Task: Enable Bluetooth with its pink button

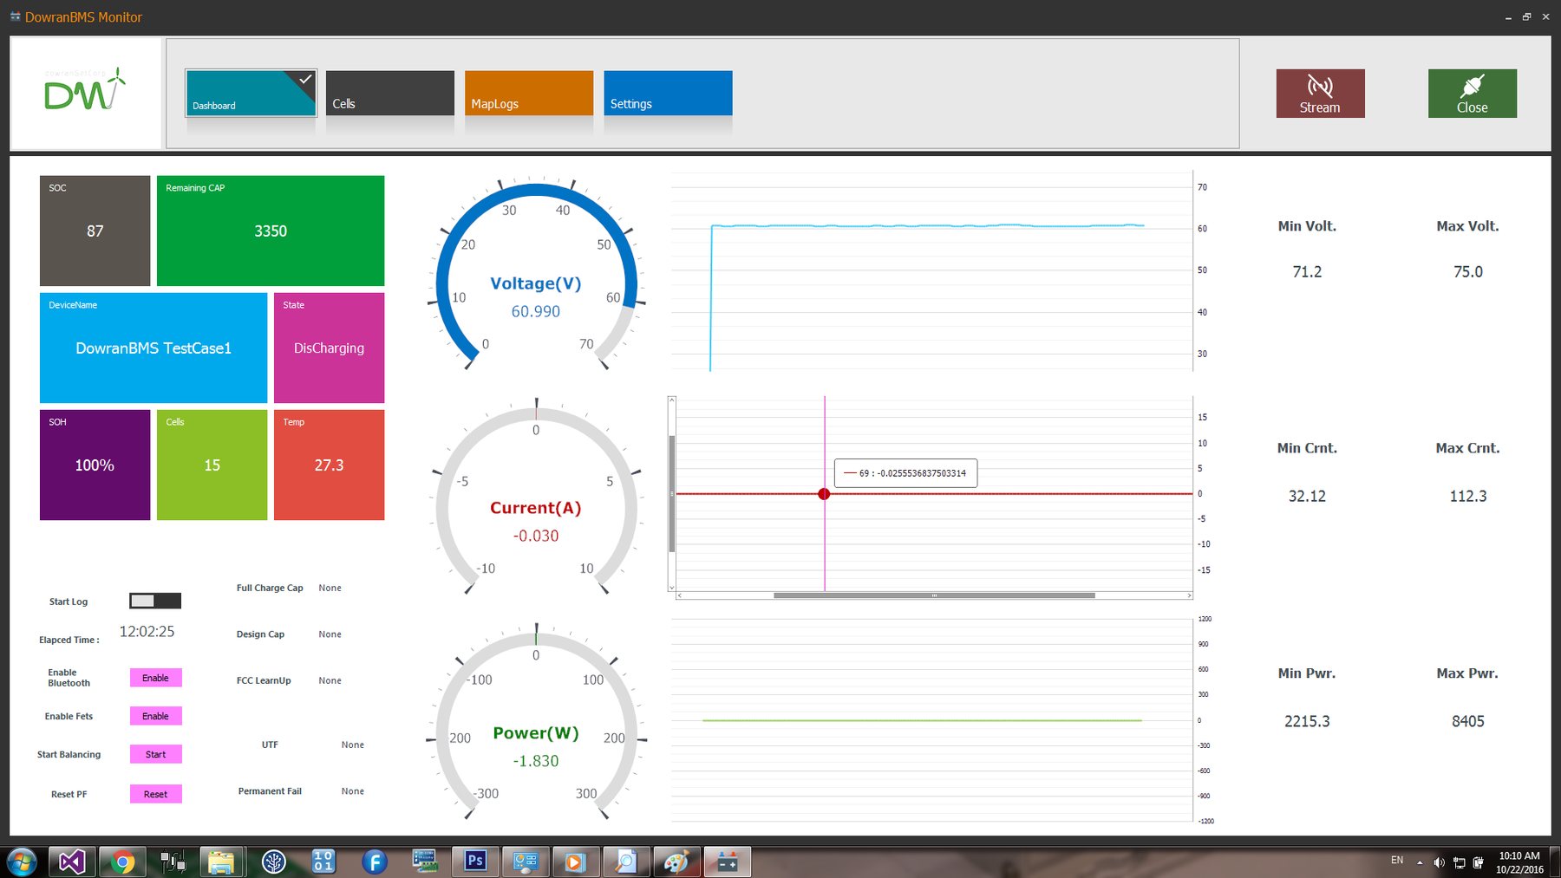Action: (155, 678)
